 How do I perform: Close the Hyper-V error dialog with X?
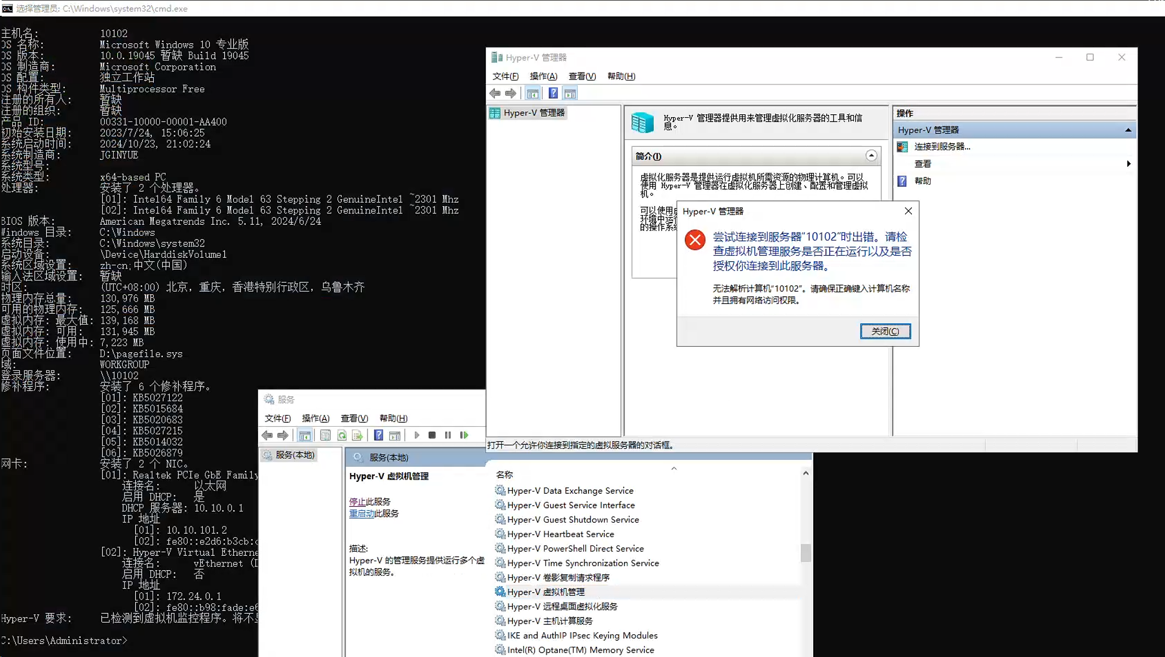click(x=908, y=211)
